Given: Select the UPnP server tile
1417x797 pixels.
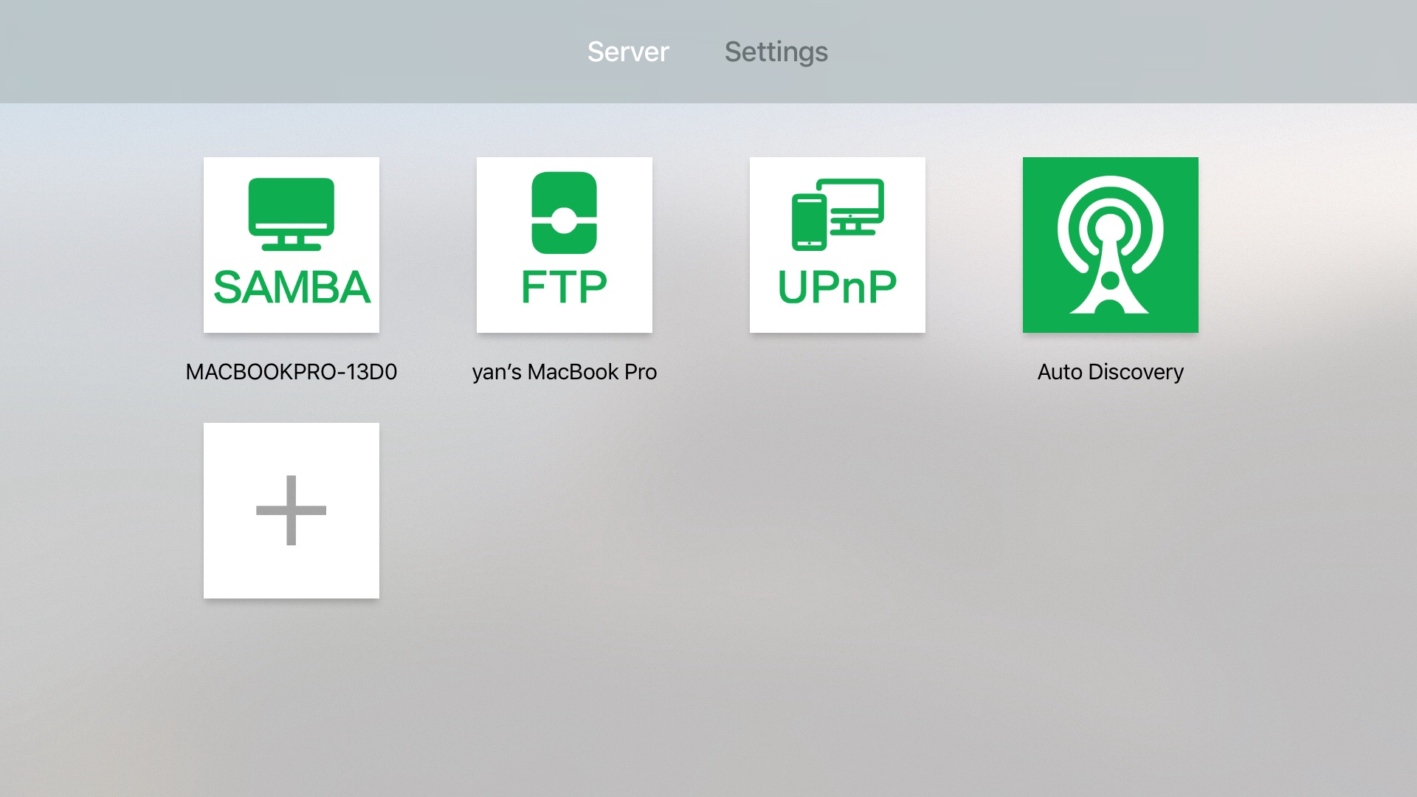Looking at the screenshot, I should pyautogui.click(x=838, y=245).
